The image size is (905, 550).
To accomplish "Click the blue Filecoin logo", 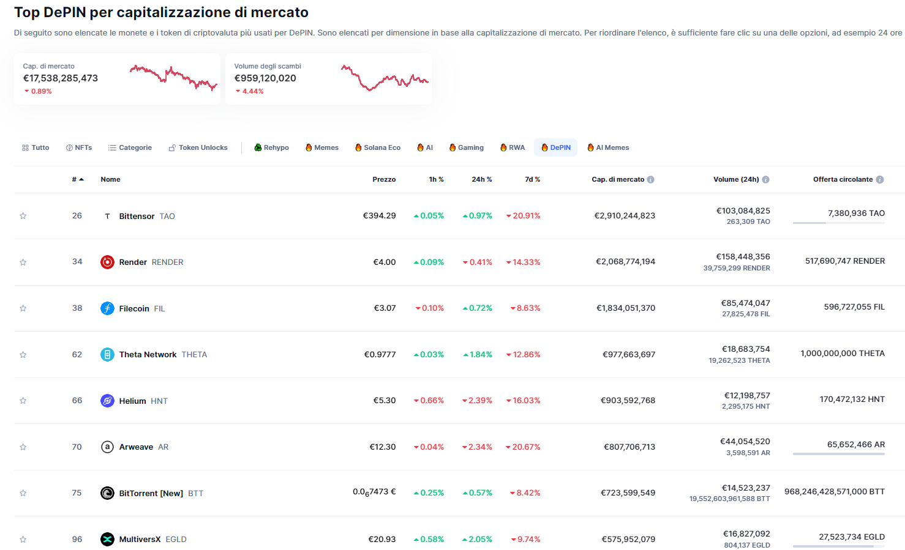I will tap(107, 308).
